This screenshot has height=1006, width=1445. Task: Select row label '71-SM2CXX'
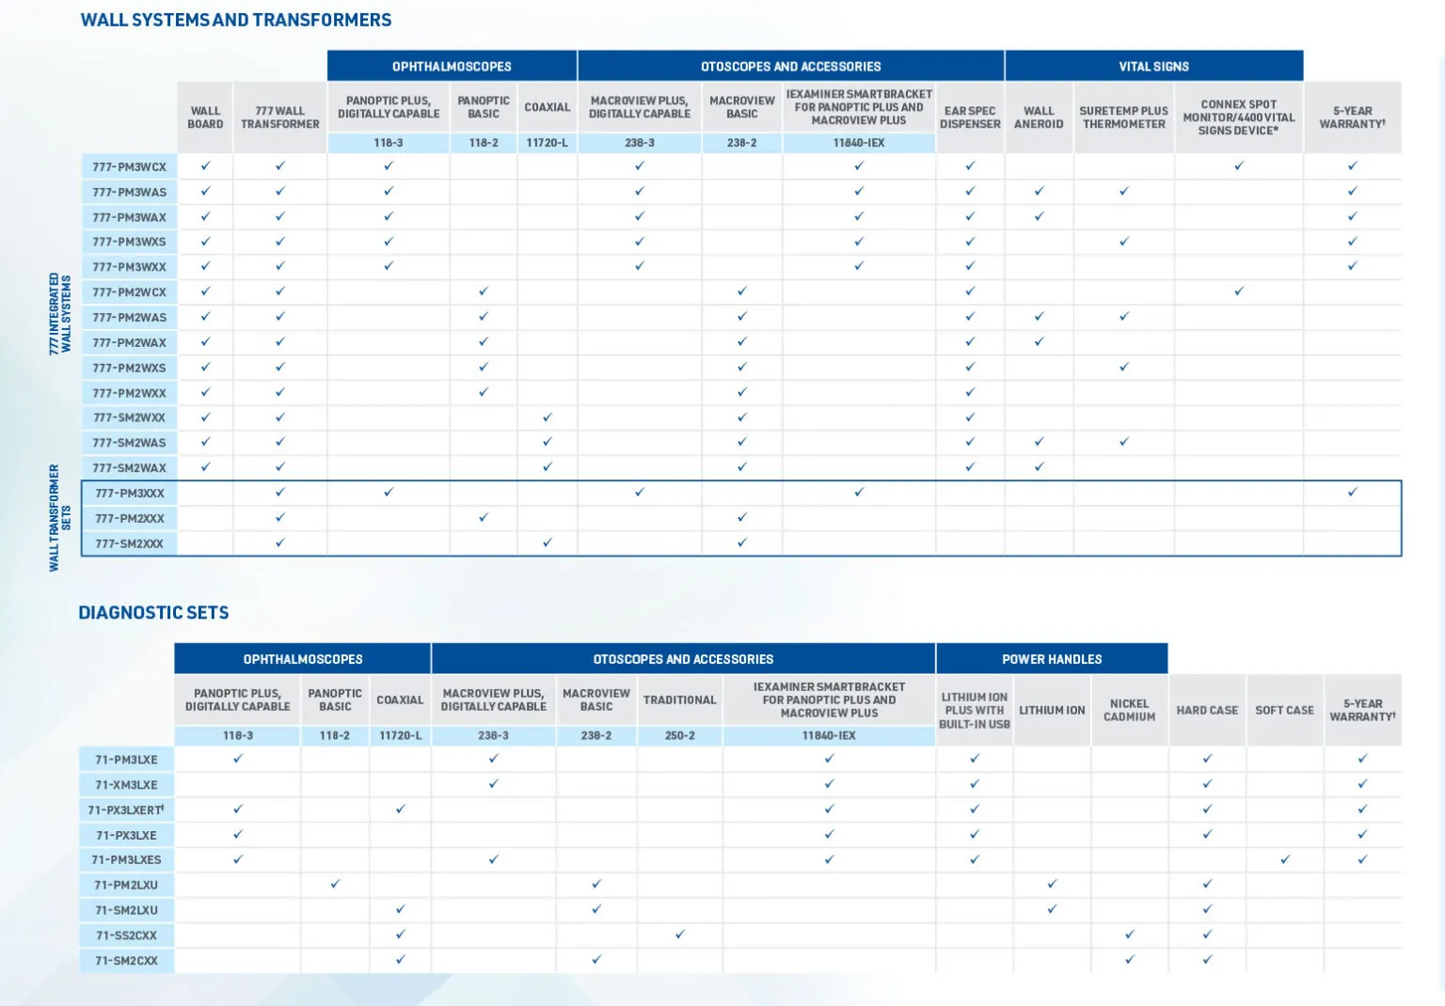point(126,961)
